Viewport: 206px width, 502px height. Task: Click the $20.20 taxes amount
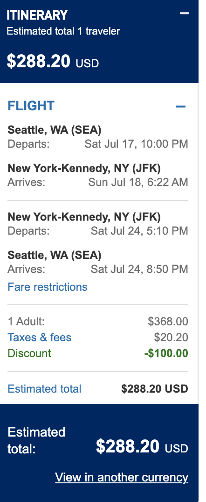tap(171, 337)
